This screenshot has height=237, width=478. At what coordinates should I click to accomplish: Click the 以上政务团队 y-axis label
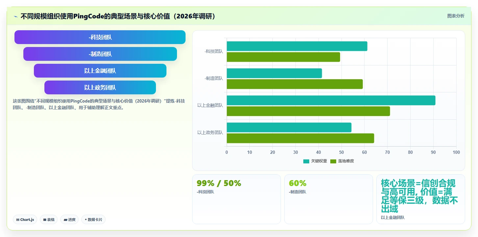pyautogui.click(x=210, y=132)
